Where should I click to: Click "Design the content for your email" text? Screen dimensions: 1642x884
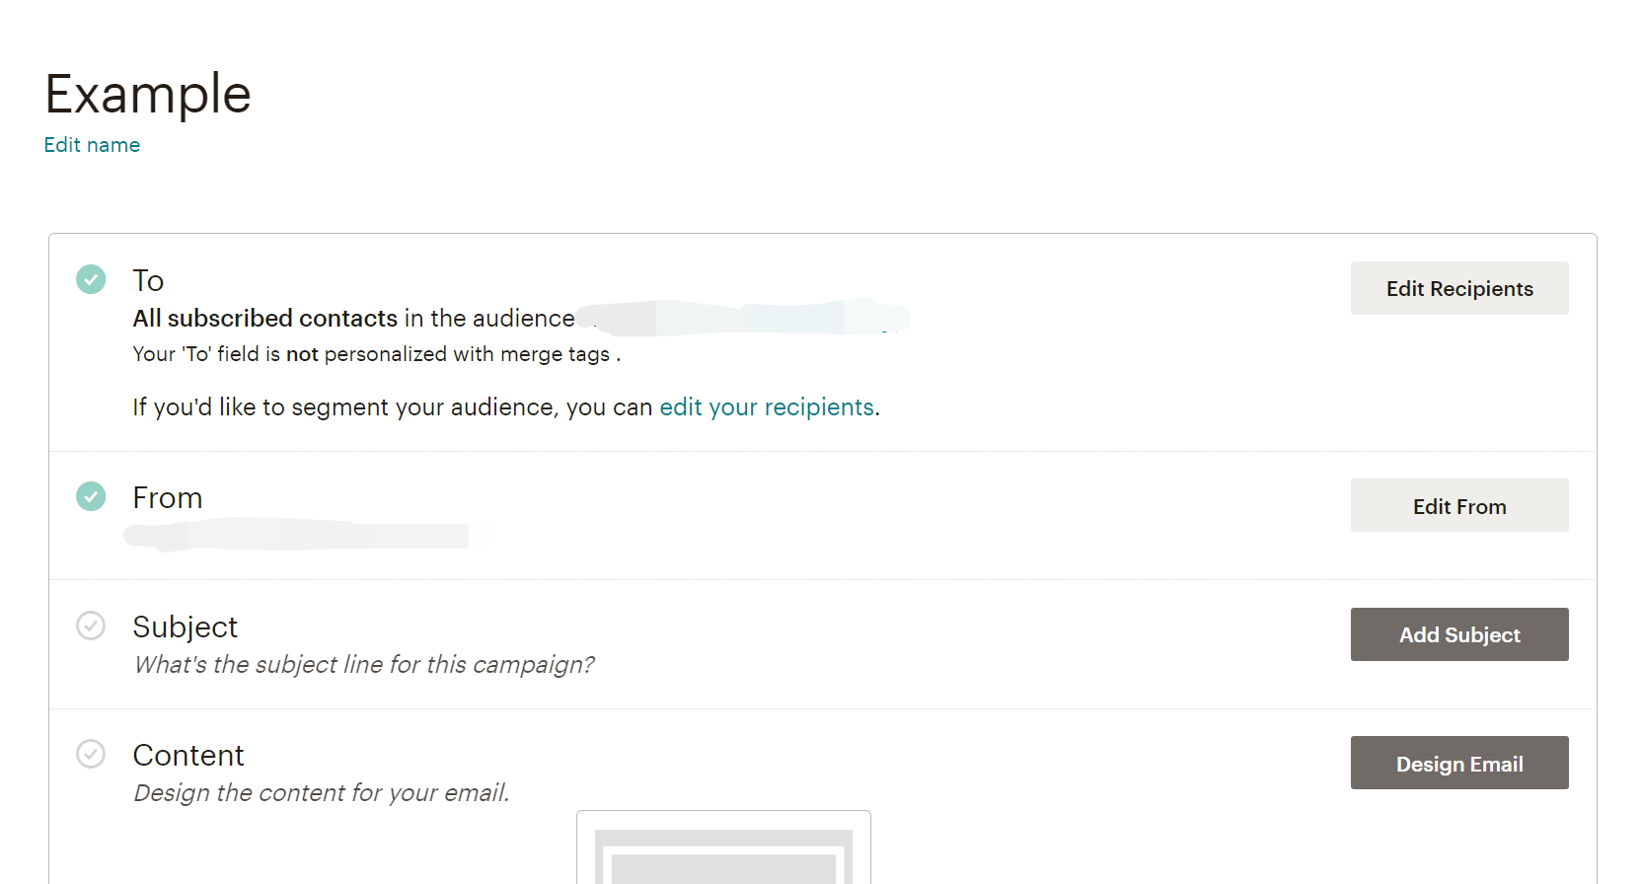pyautogui.click(x=321, y=793)
